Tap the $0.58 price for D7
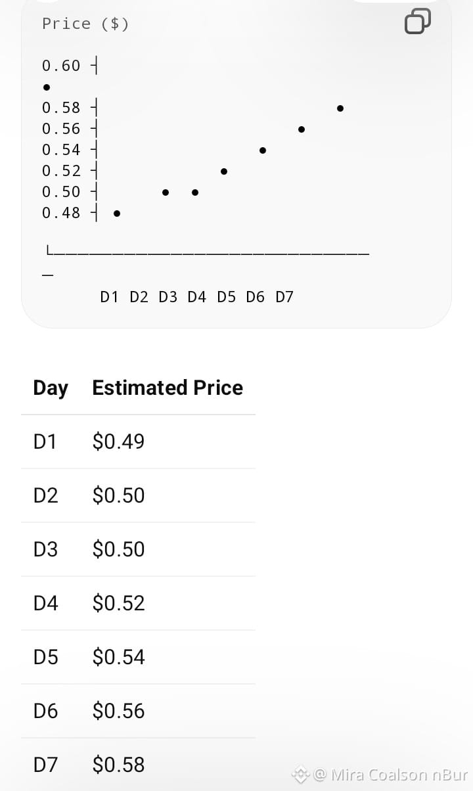Viewport: 473px width, 791px height. click(118, 765)
